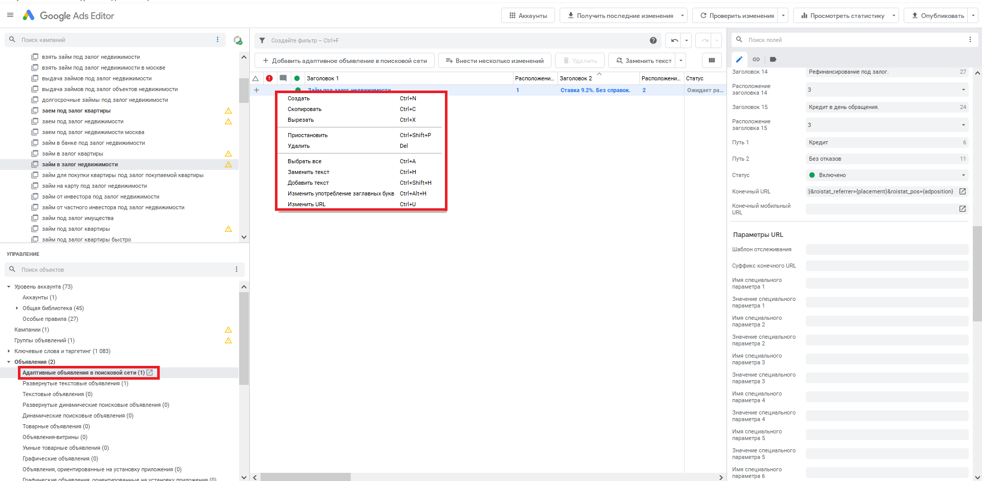Switch to the link URL tab icon in edit panel
Viewport: 982px width, 481px height.
(x=756, y=59)
